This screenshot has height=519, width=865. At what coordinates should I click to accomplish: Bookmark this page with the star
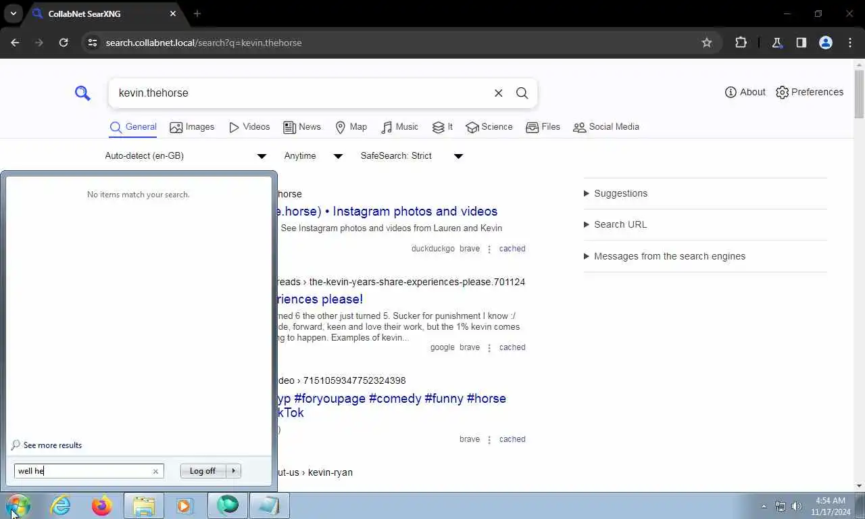[x=707, y=43]
